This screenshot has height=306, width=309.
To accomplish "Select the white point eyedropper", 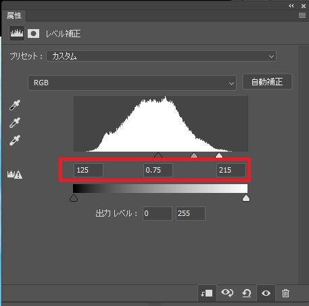I will 15,140.
